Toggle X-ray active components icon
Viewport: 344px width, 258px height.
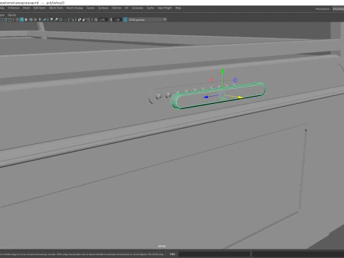pyautogui.click(x=84, y=19)
